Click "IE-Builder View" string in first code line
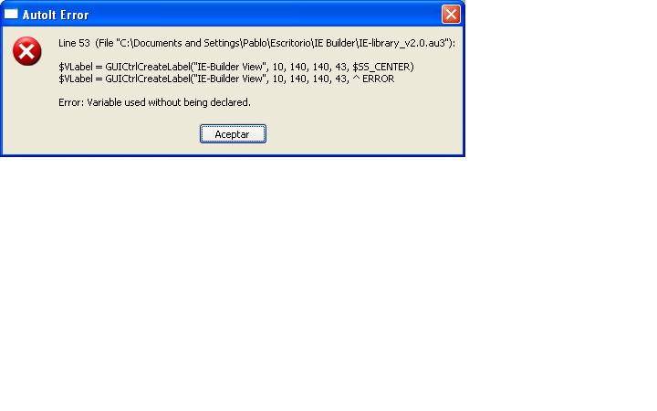Viewport: 657px width, 411px height. point(230,67)
